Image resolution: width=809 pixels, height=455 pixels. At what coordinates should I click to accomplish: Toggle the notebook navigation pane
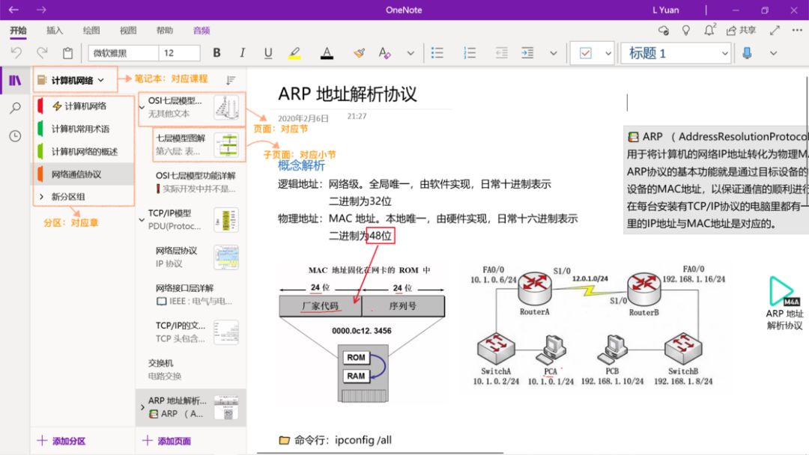click(15, 80)
